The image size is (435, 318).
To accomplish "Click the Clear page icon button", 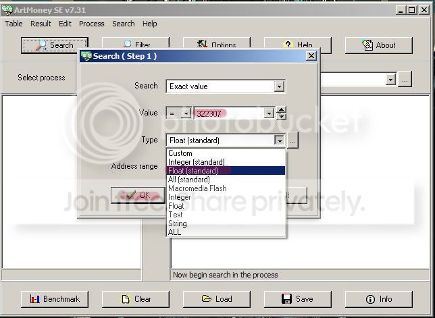I will click(x=136, y=299).
